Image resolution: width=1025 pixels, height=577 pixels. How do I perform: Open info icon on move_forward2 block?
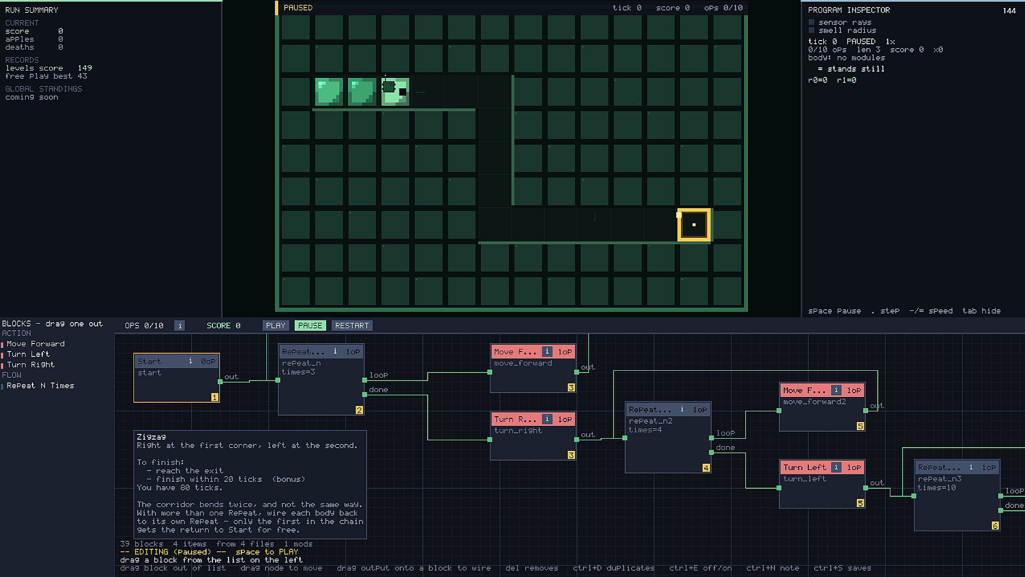point(836,390)
